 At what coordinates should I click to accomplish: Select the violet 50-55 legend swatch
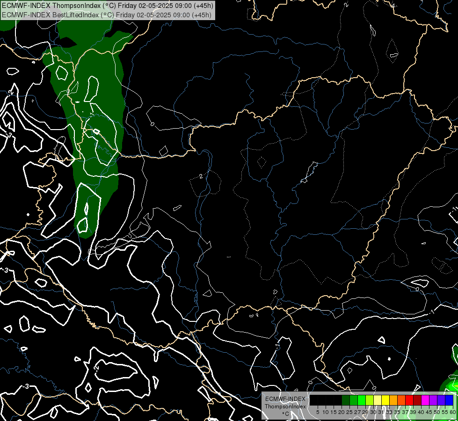tap(441, 400)
